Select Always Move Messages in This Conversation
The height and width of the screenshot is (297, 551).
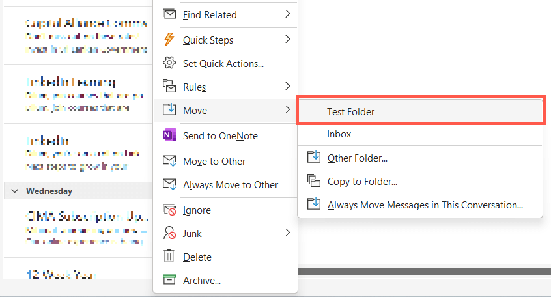pyautogui.click(x=425, y=205)
